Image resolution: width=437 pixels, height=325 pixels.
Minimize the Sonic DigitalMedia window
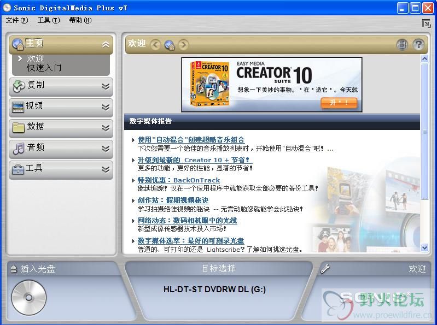pos(402,8)
